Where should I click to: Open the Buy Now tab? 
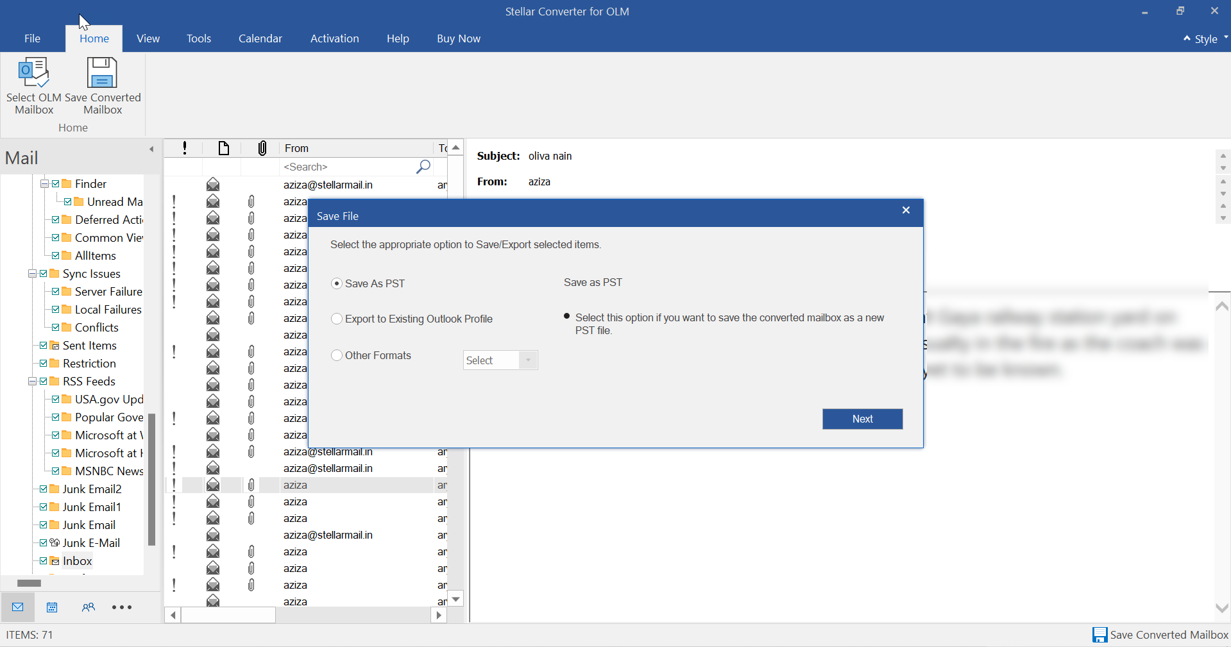(459, 38)
